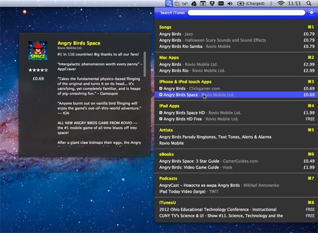Image resolution: width=318 pixels, height=233 pixels.
Task: Select Angry Birds HD Free iPad app
Action: pos(236,119)
